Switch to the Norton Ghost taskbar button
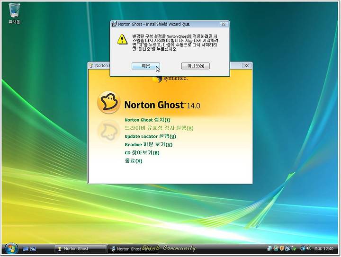The height and width of the screenshot is (257, 341). [x=80, y=249]
